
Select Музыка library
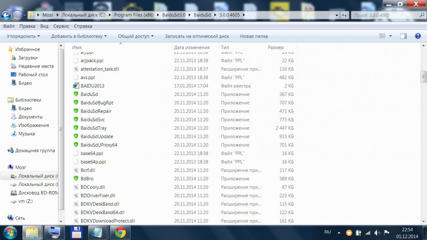pos(27,134)
